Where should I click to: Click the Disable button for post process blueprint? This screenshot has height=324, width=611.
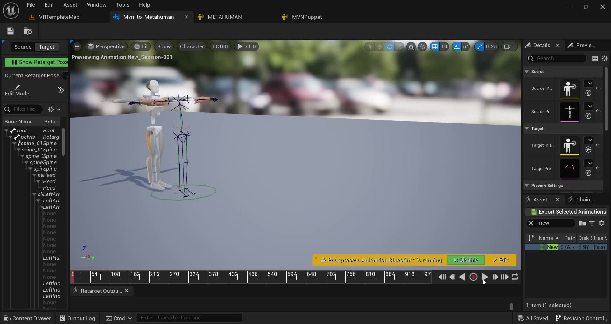[x=466, y=260]
